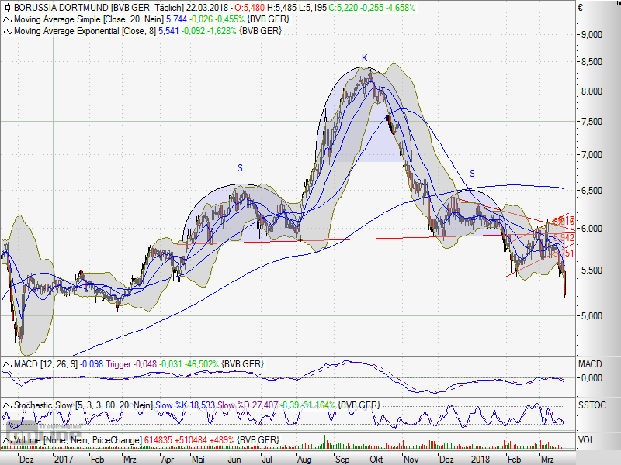Image resolution: width=621 pixels, height=465 pixels.
Task: Click the SSTOC axis title
Action: coord(592,405)
